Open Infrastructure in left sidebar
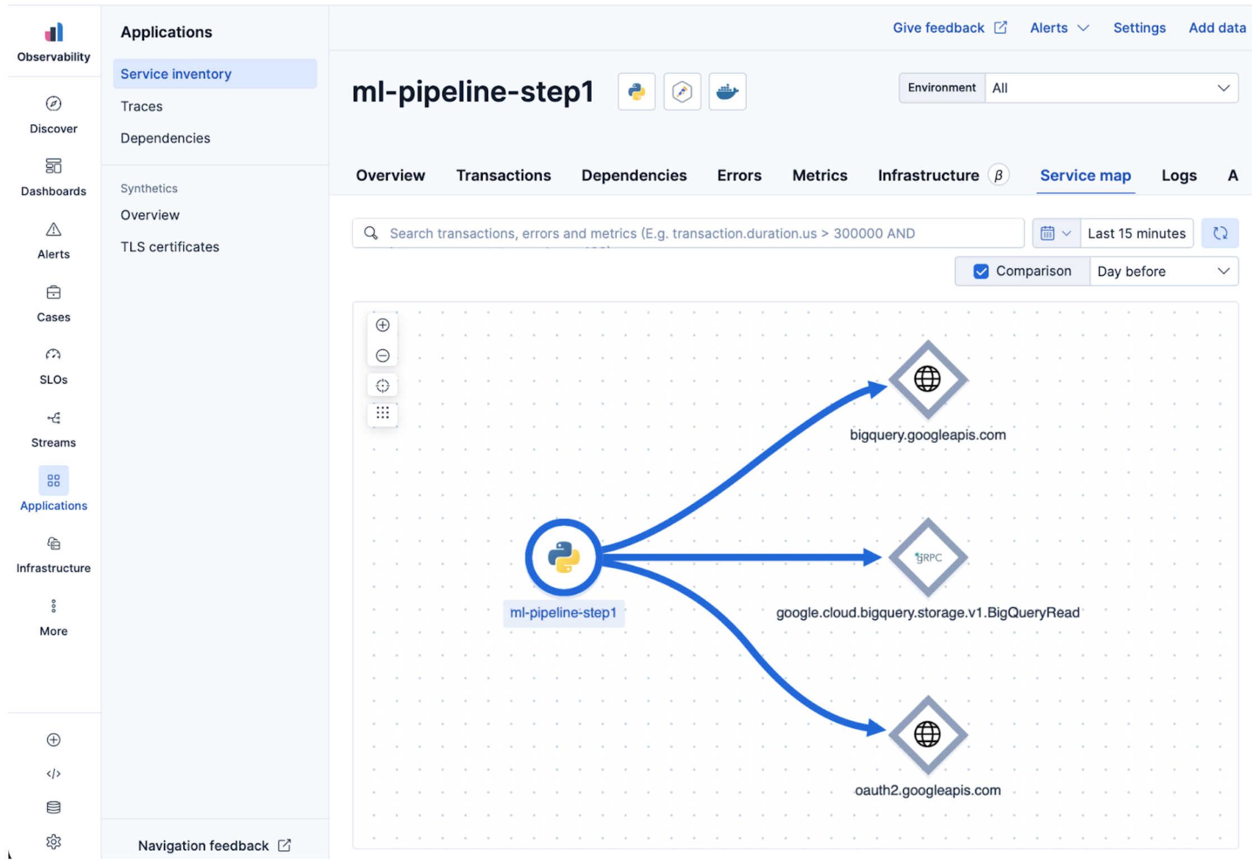 53,555
